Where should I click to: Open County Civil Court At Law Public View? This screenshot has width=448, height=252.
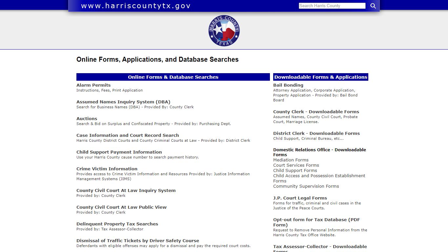(121, 207)
